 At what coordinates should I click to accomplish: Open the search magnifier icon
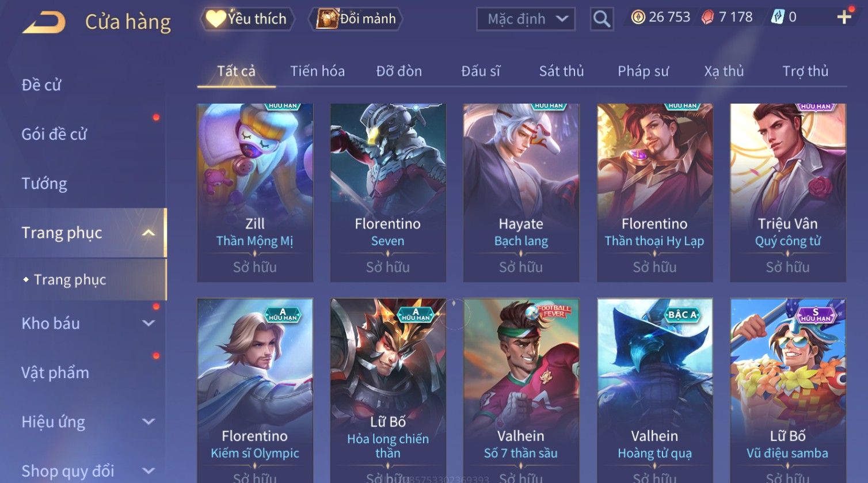tap(601, 19)
